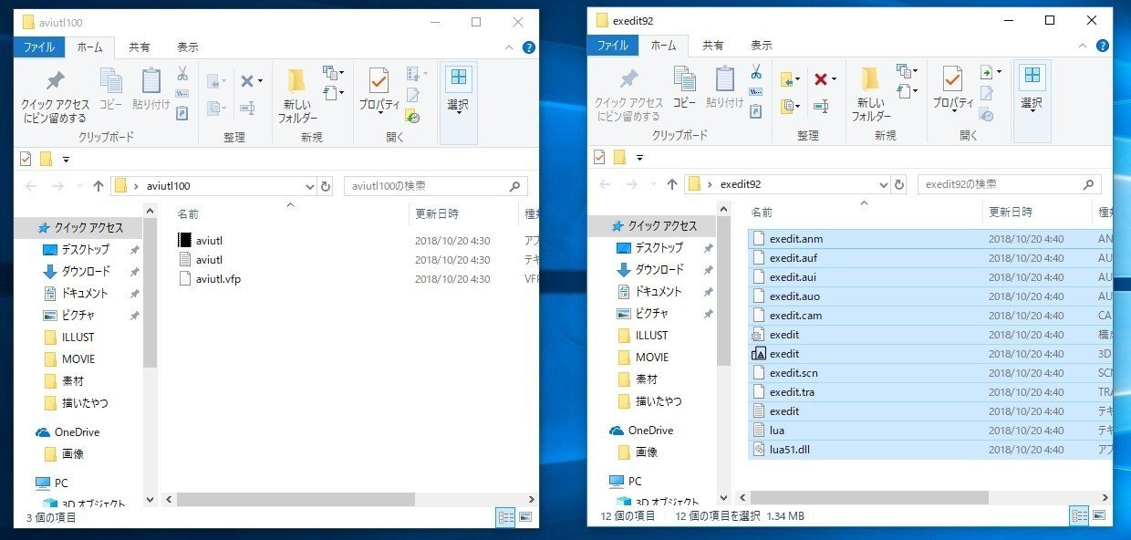Image resolution: width=1131 pixels, height=540 pixels.
Task: Click horizontal scrollbar in aviutl100 file list
Action: (x=296, y=500)
